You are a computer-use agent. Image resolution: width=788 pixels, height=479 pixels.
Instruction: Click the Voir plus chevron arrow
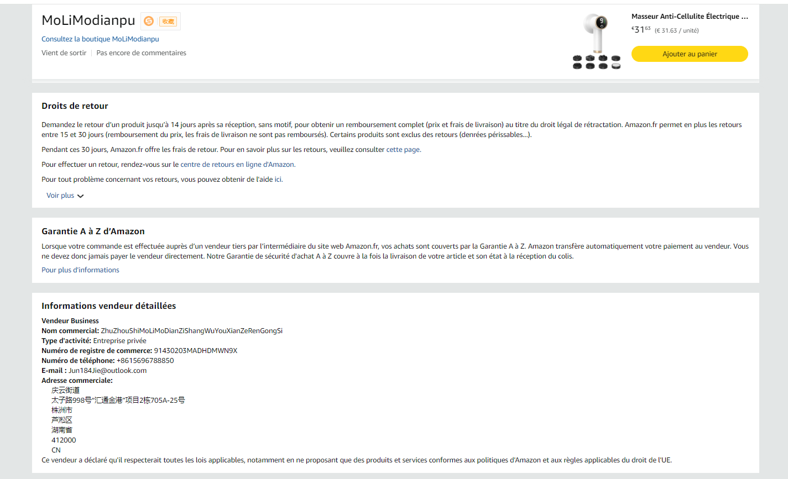(x=81, y=196)
